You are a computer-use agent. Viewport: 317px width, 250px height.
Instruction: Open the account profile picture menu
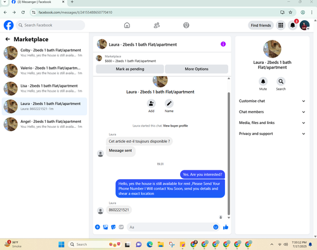[x=304, y=25]
